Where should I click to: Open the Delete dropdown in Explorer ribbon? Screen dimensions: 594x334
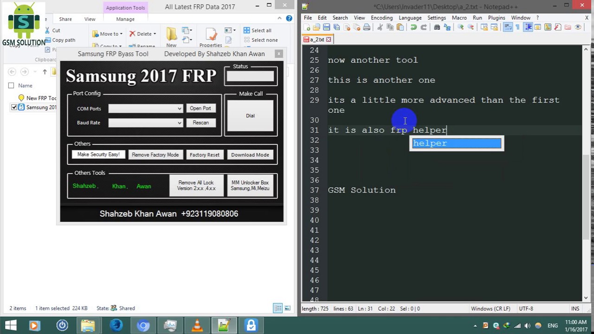pyautogui.click(x=143, y=34)
